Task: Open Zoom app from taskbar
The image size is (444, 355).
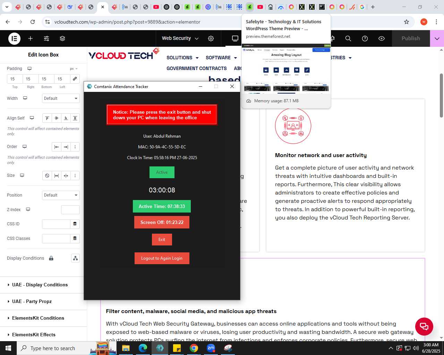Action: [x=211, y=348]
